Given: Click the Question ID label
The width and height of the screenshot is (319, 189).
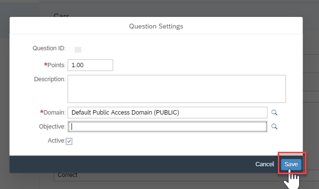Looking at the screenshot, I should 49,48.
